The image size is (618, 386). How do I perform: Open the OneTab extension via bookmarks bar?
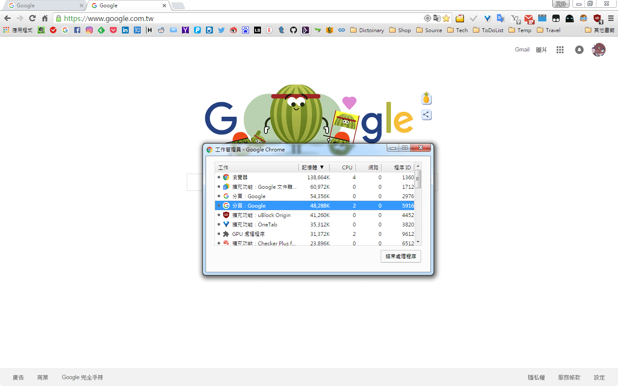(x=487, y=19)
